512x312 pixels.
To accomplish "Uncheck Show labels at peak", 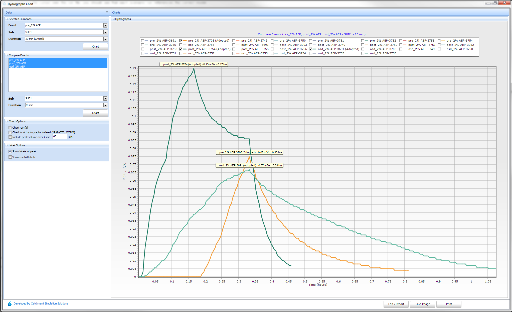I will [10, 151].
